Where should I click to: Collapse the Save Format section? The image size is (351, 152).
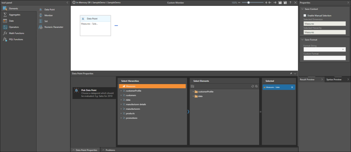tap(302, 40)
